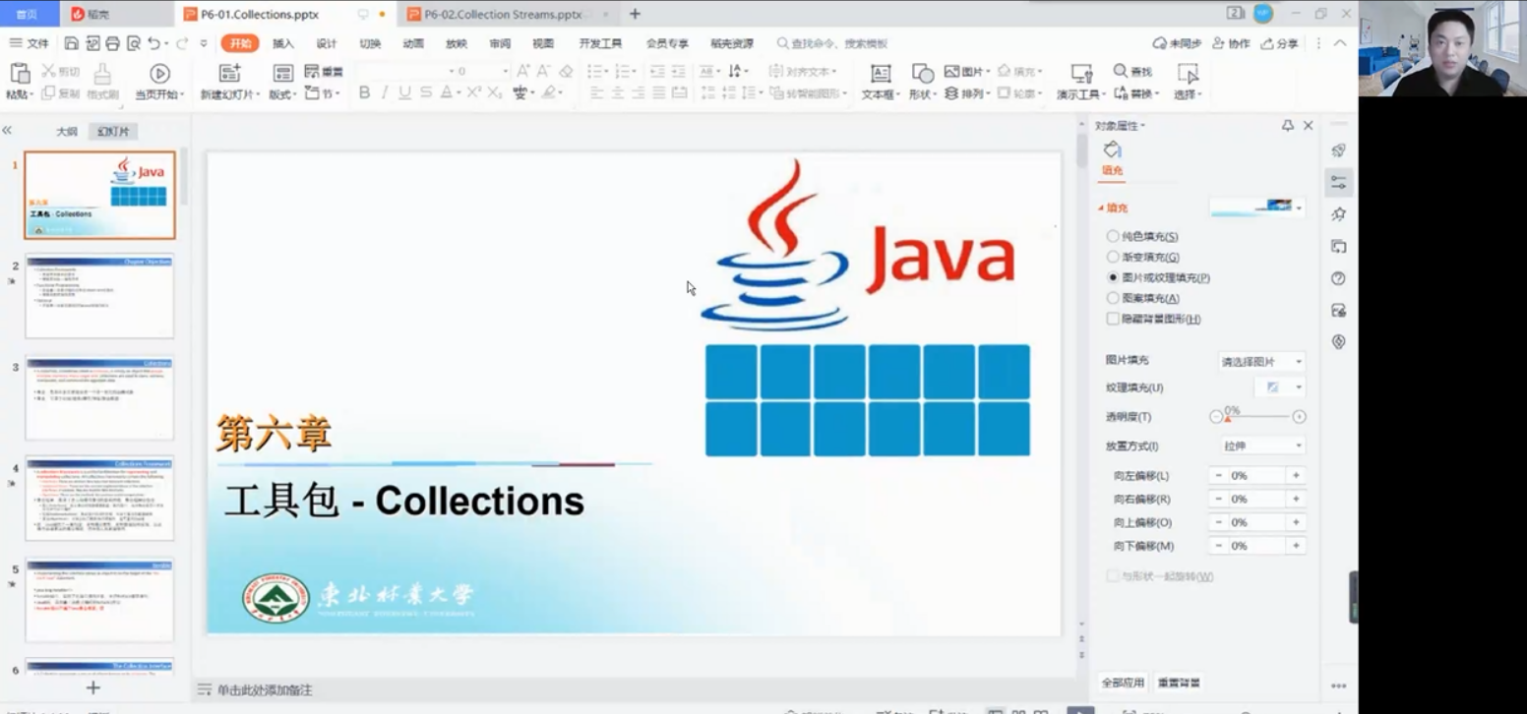Click the paste clipboard icon

pyautogui.click(x=19, y=73)
